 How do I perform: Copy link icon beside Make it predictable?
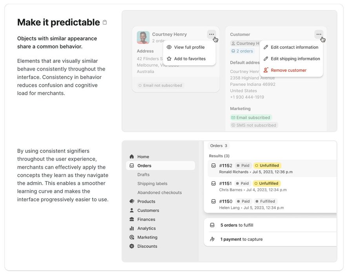click(x=105, y=22)
